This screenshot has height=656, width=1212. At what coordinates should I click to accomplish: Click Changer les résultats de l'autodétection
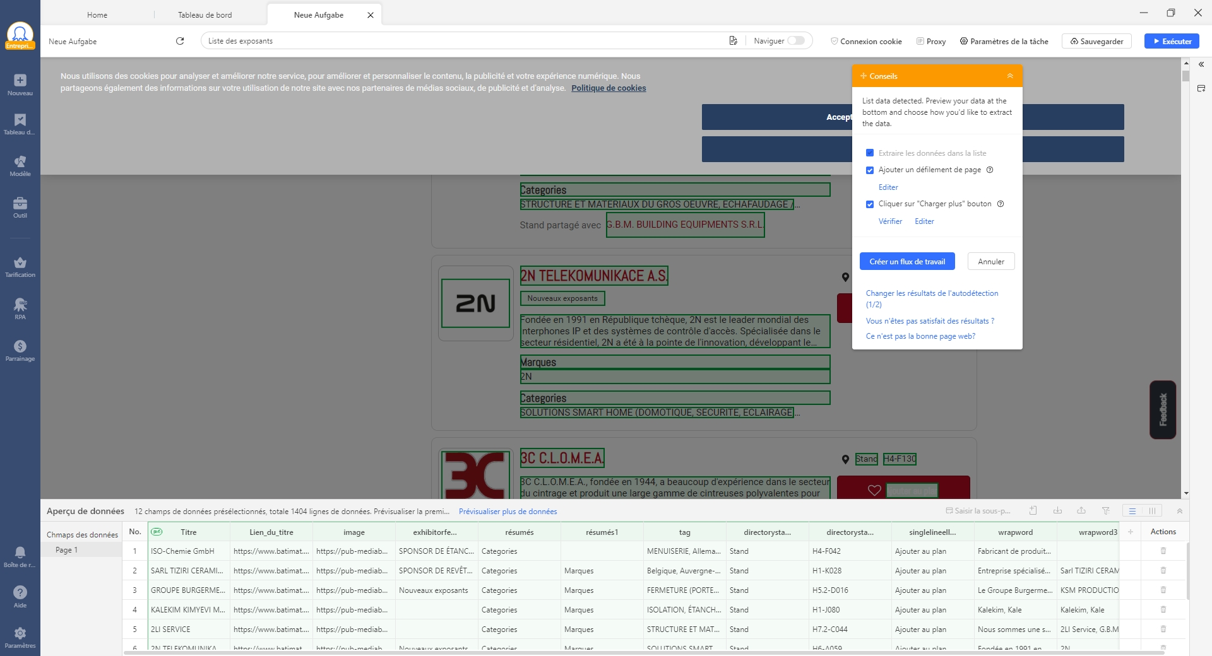tap(932, 298)
